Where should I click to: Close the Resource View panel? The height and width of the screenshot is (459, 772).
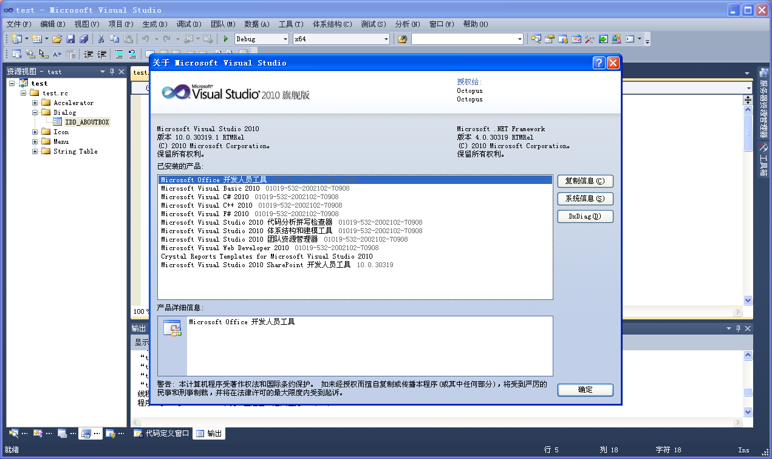(x=121, y=72)
